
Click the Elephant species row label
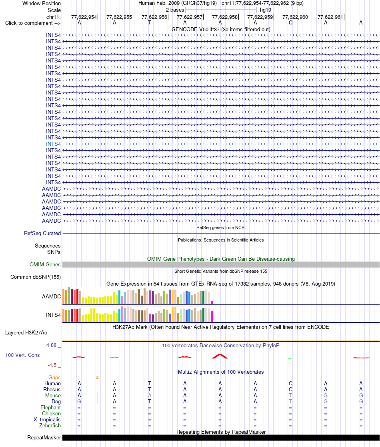(x=51, y=408)
